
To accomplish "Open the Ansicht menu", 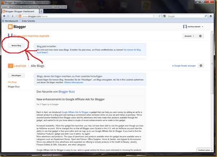I will click(x=26, y=7).
